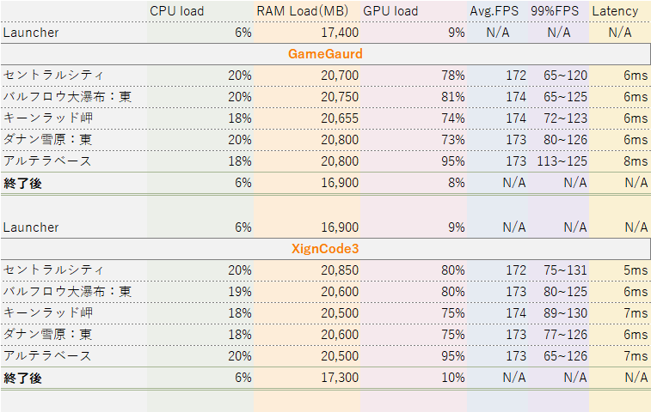Select the 5ms latency cell
Image resolution: width=651 pixels, height=412 pixels.
(x=636, y=270)
